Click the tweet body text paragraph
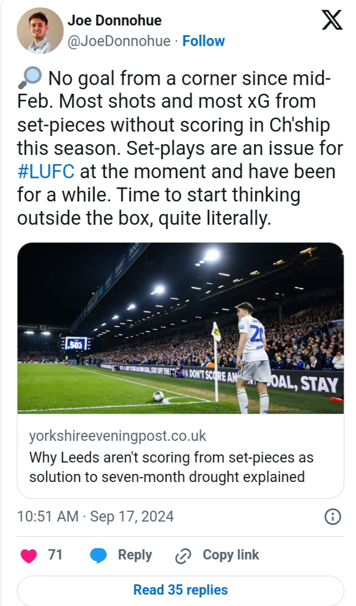 176,148
